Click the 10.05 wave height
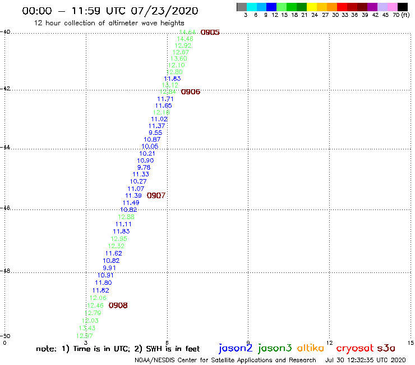The width and height of the screenshot is (415, 365). [x=150, y=147]
